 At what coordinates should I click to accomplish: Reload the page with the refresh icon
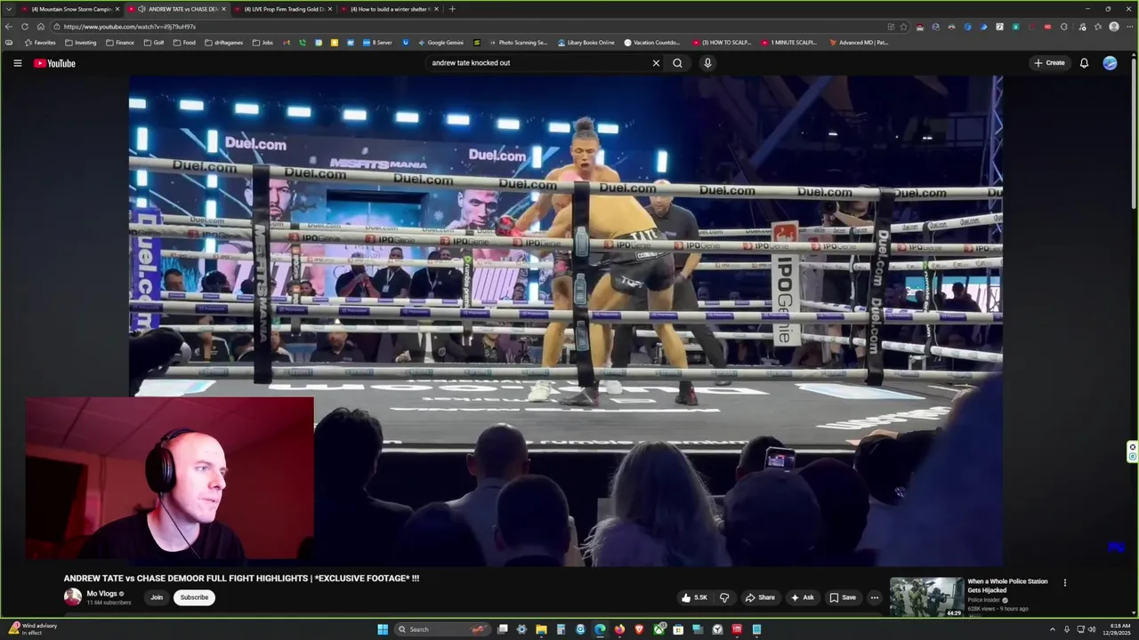[x=25, y=27]
